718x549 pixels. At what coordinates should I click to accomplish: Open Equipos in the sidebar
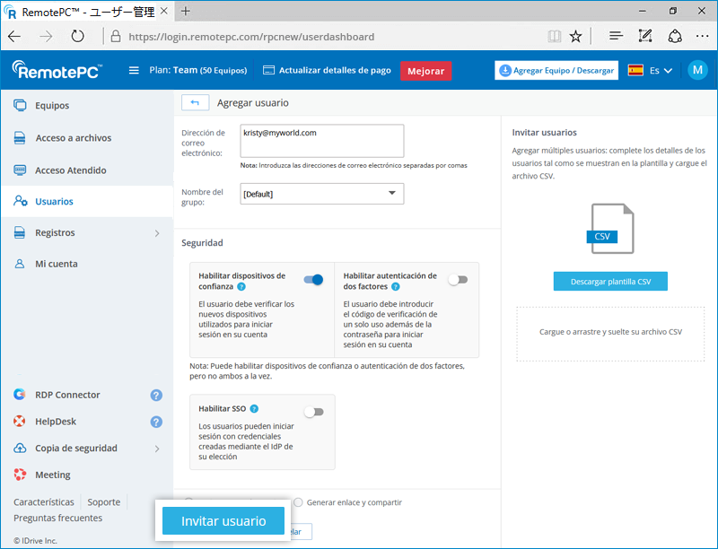coord(52,106)
